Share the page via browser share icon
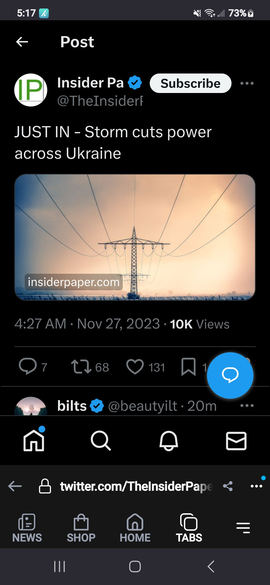Screen dimensions: 270x585 [228, 486]
